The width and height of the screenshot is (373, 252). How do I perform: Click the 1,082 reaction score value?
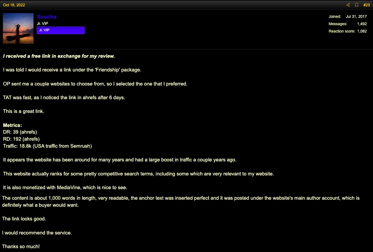[x=362, y=31]
